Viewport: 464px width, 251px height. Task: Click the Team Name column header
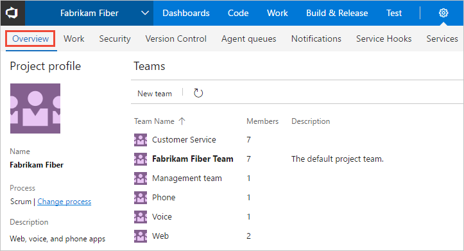154,121
